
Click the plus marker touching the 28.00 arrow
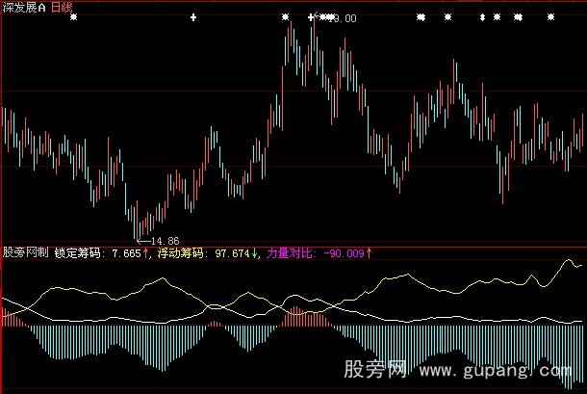click(x=311, y=17)
